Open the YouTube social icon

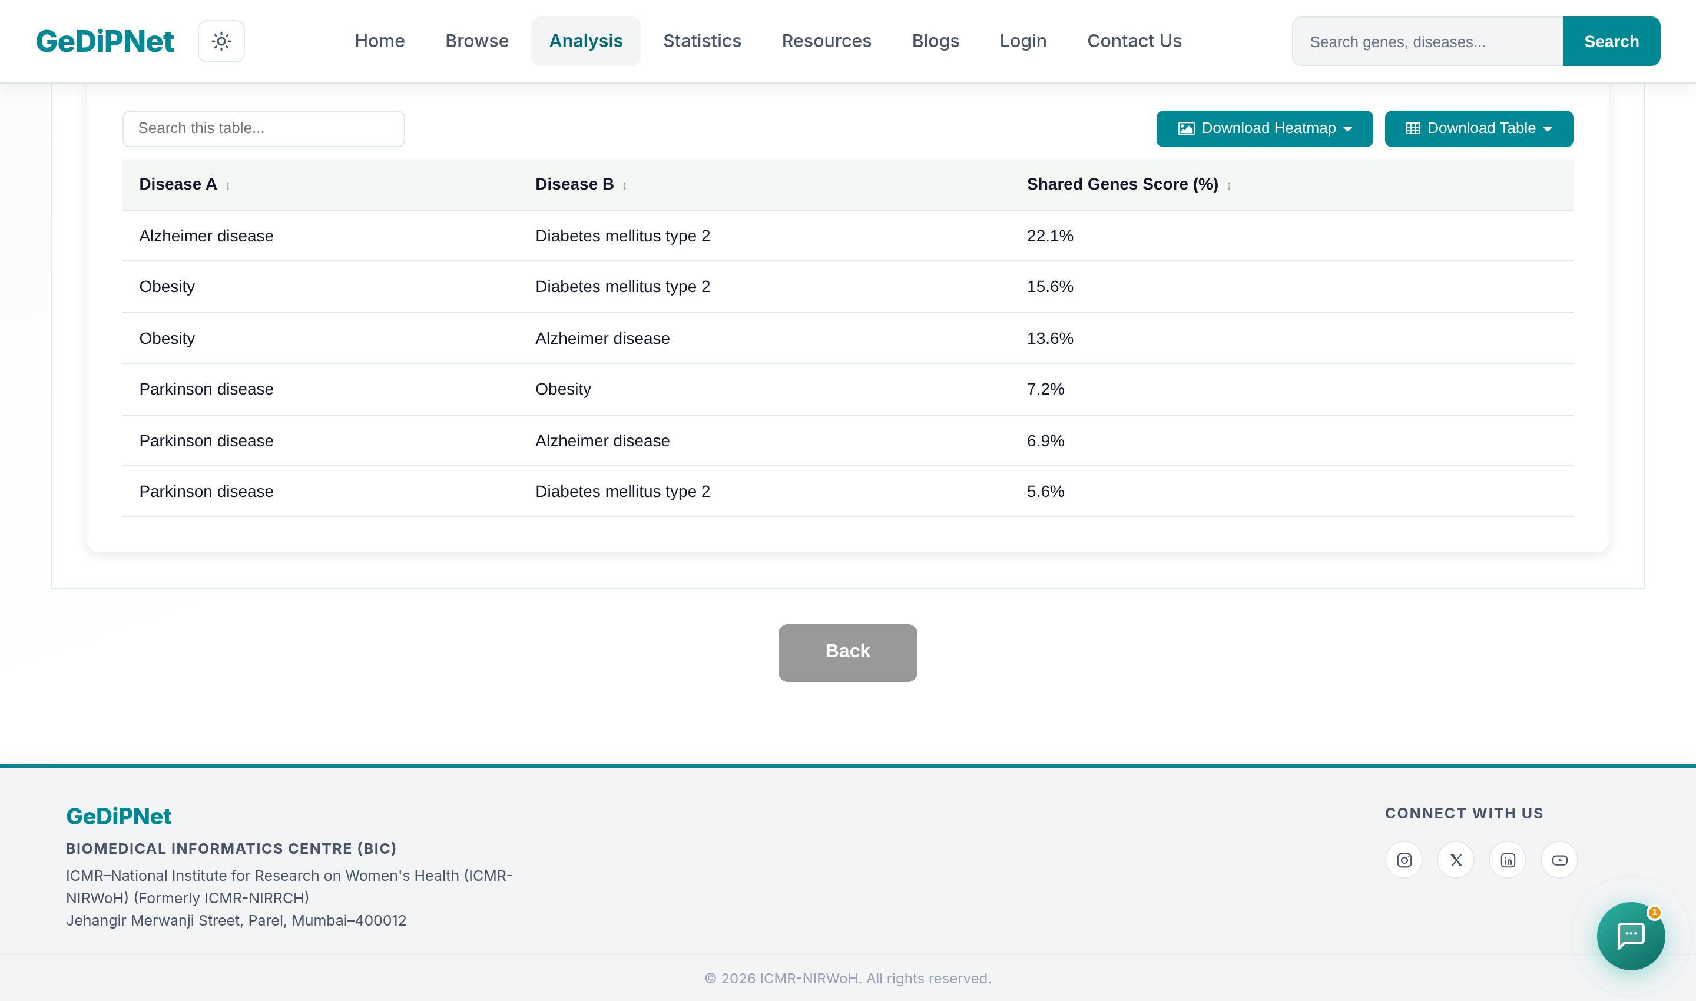tap(1560, 860)
